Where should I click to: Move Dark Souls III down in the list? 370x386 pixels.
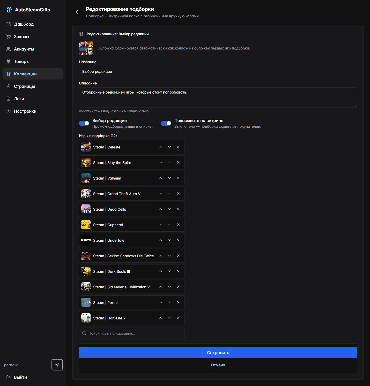pos(169,271)
